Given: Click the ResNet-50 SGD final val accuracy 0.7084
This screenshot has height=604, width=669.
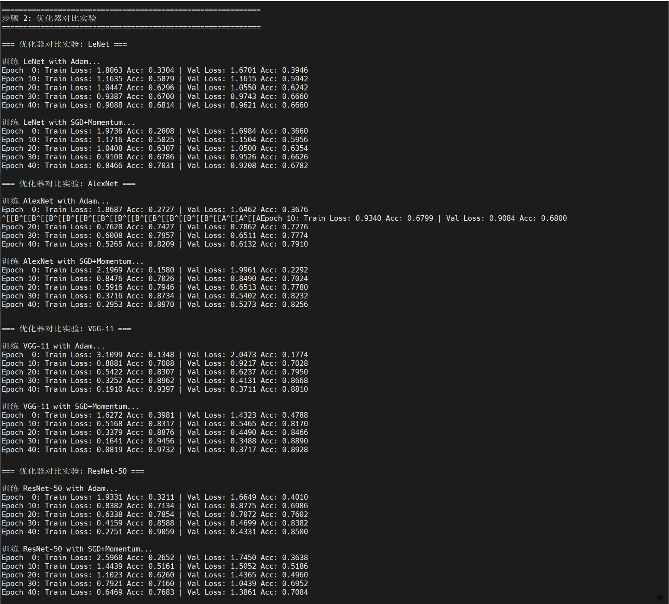Looking at the screenshot, I should click(x=295, y=592).
